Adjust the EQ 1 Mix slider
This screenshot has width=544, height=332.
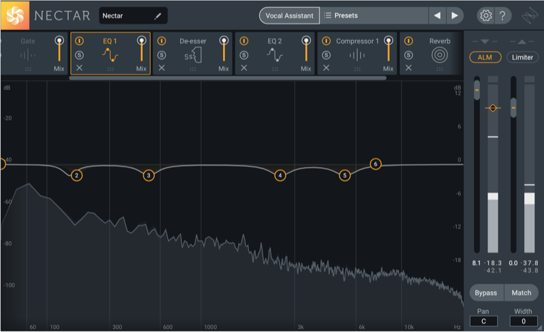[141, 49]
